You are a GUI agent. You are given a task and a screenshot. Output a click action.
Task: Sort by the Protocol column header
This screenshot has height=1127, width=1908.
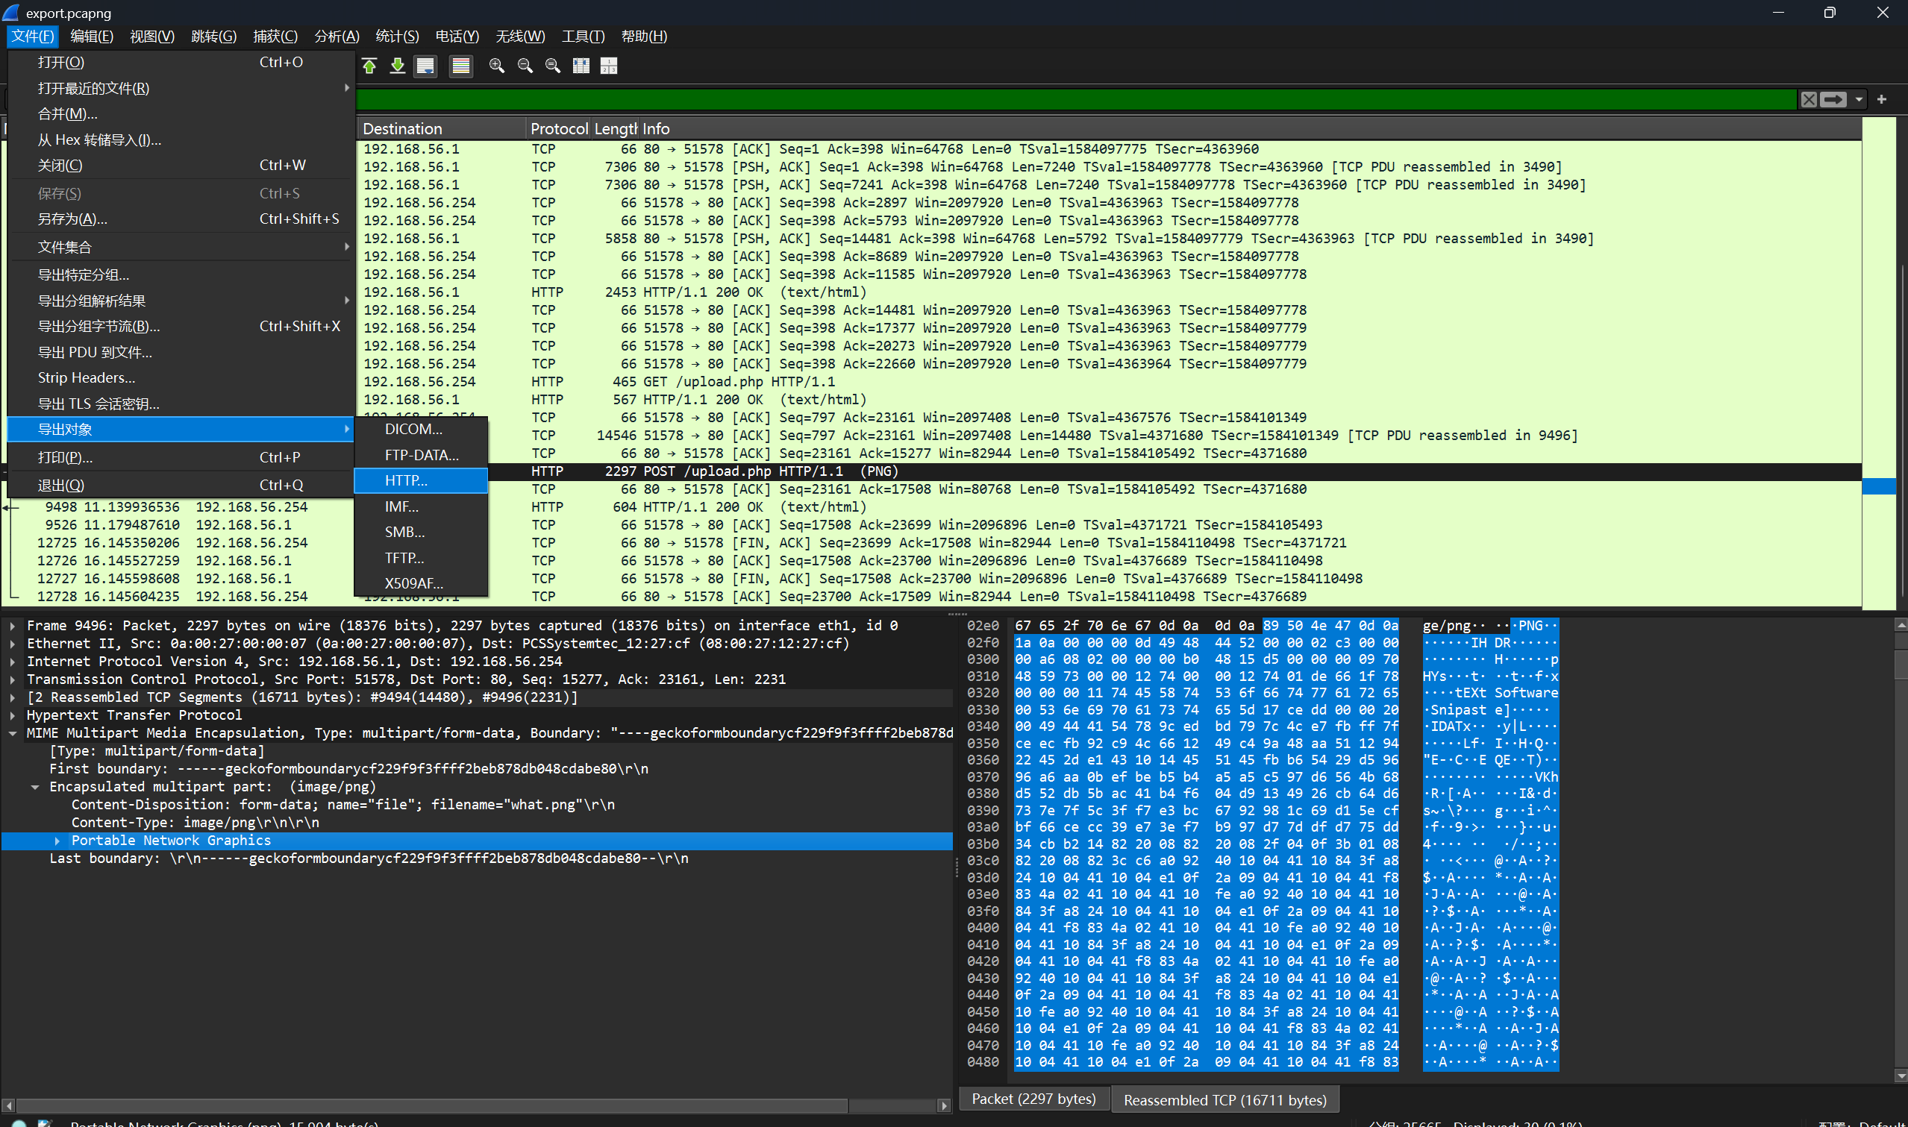(x=558, y=128)
